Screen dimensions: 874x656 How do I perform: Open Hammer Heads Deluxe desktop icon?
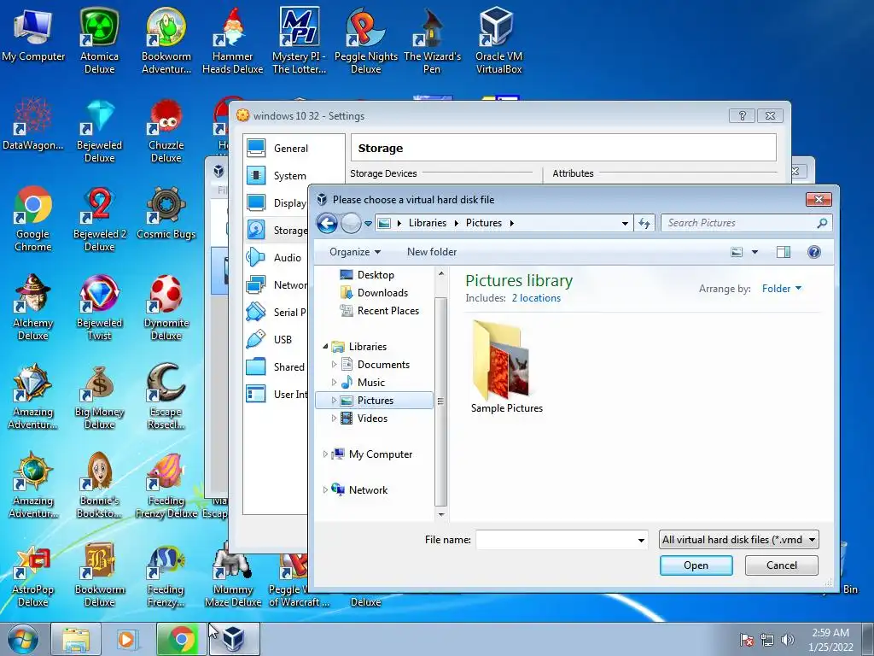point(232,41)
